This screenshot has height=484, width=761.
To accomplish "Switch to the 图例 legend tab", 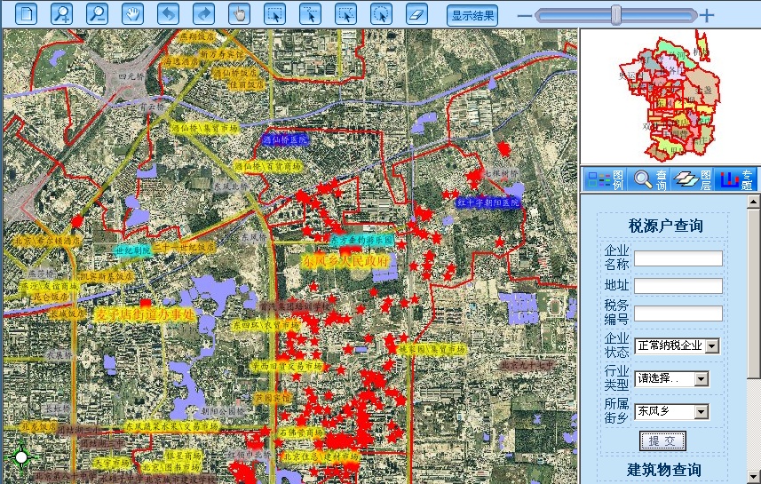I will click(605, 179).
